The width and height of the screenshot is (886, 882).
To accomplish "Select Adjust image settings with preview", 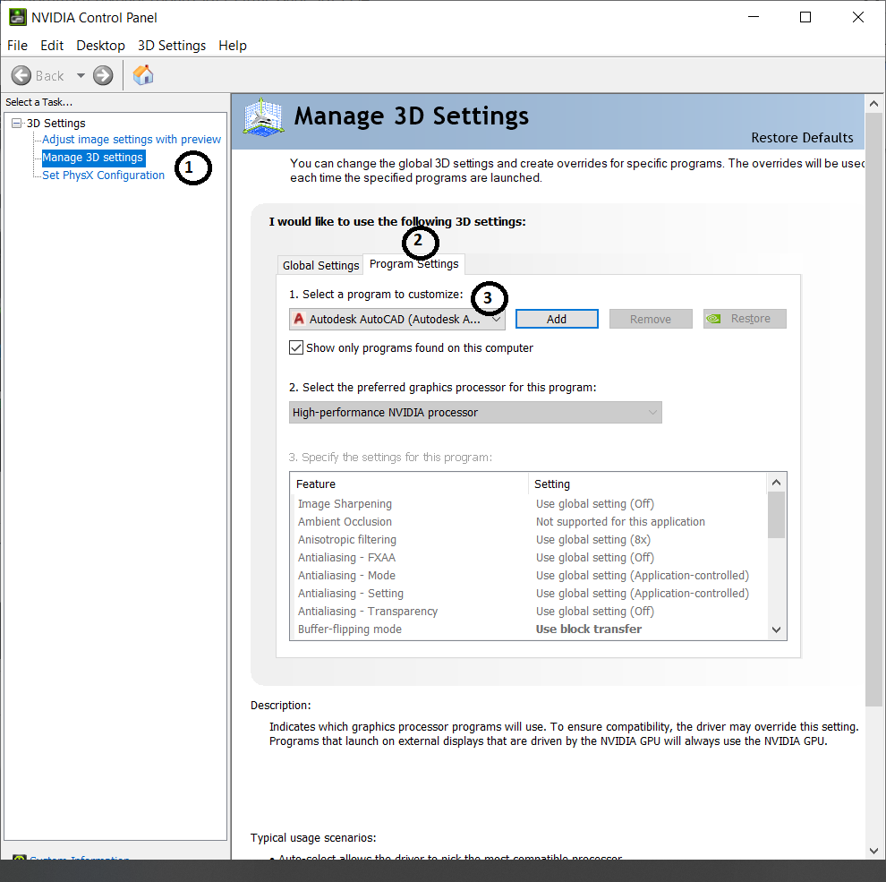I will click(x=131, y=139).
